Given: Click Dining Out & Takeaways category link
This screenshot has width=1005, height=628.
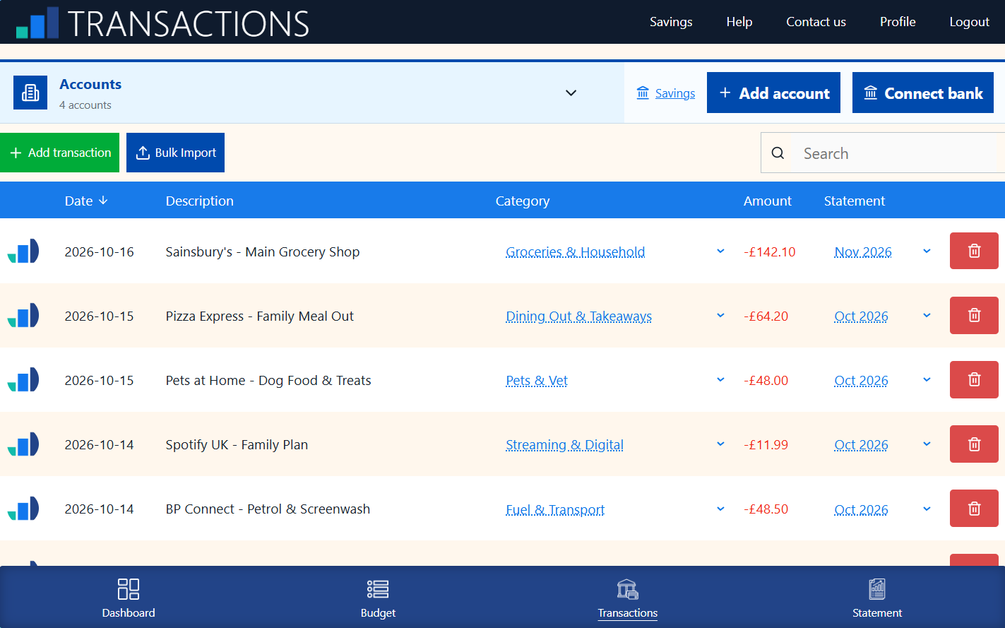Looking at the screenshot, I should point(578,316).
